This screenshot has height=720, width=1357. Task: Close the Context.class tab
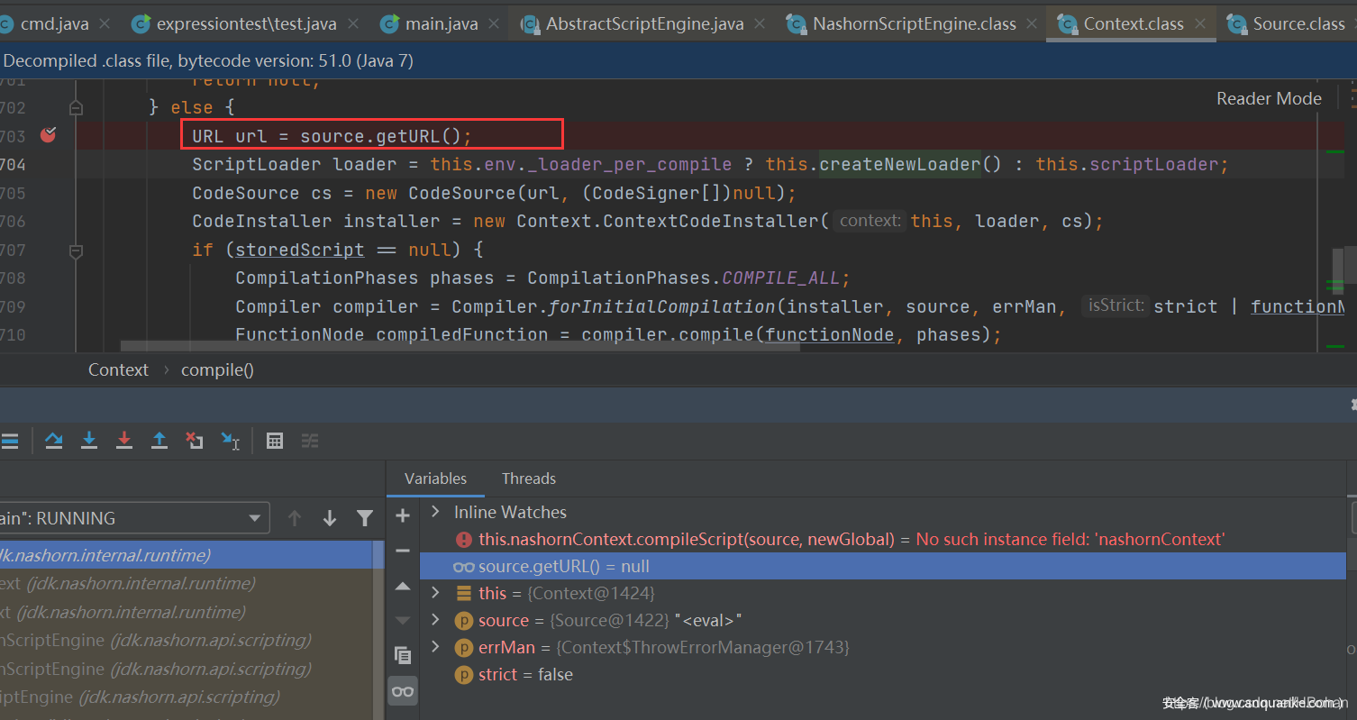coord(1199,24)
